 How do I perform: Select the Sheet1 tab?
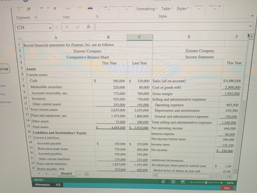click(x=66, y=174)
